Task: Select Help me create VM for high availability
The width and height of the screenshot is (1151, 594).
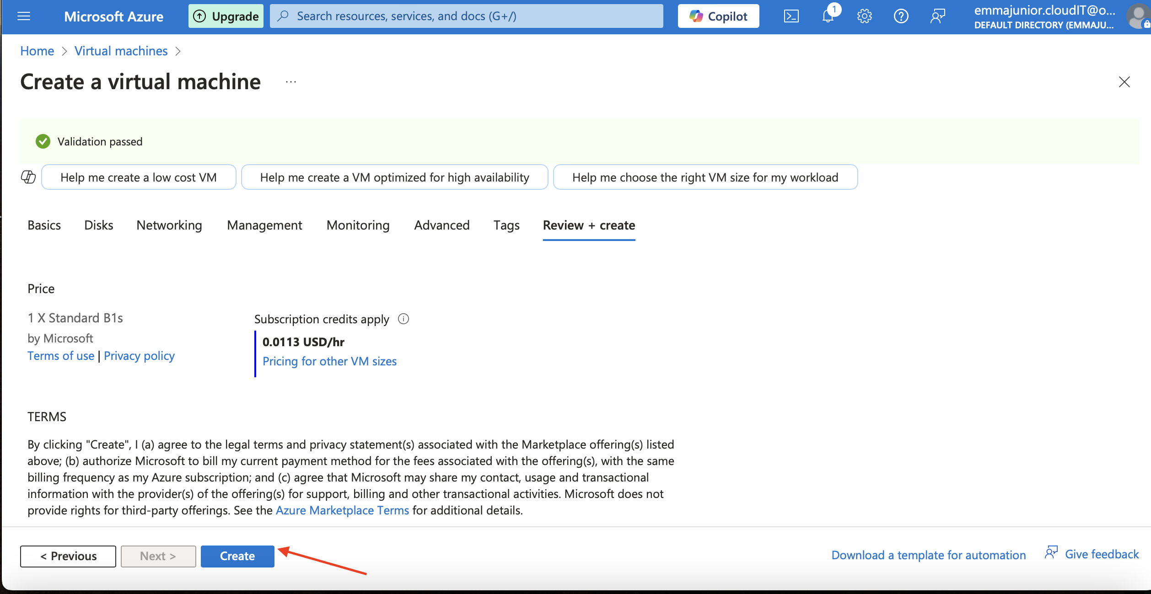Action: [394, 177]
